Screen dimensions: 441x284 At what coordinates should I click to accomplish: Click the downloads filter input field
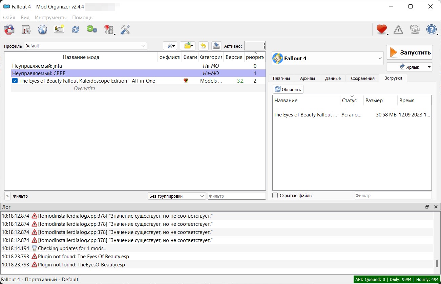pyautogui.click(x=393, y=195)
